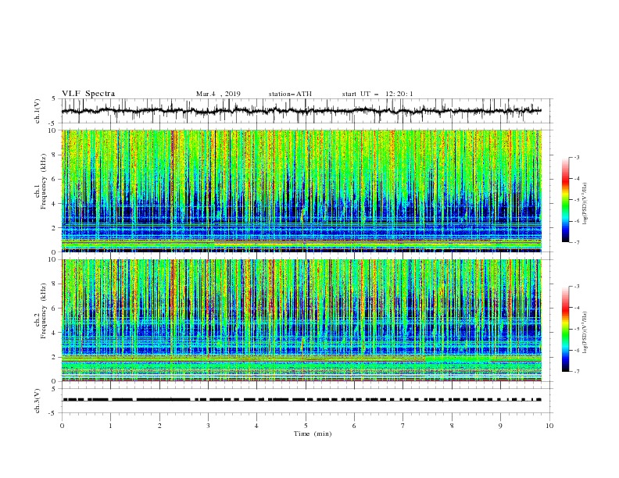Click the black ch.1 voltage waveform trace

[x=301, y=111]
